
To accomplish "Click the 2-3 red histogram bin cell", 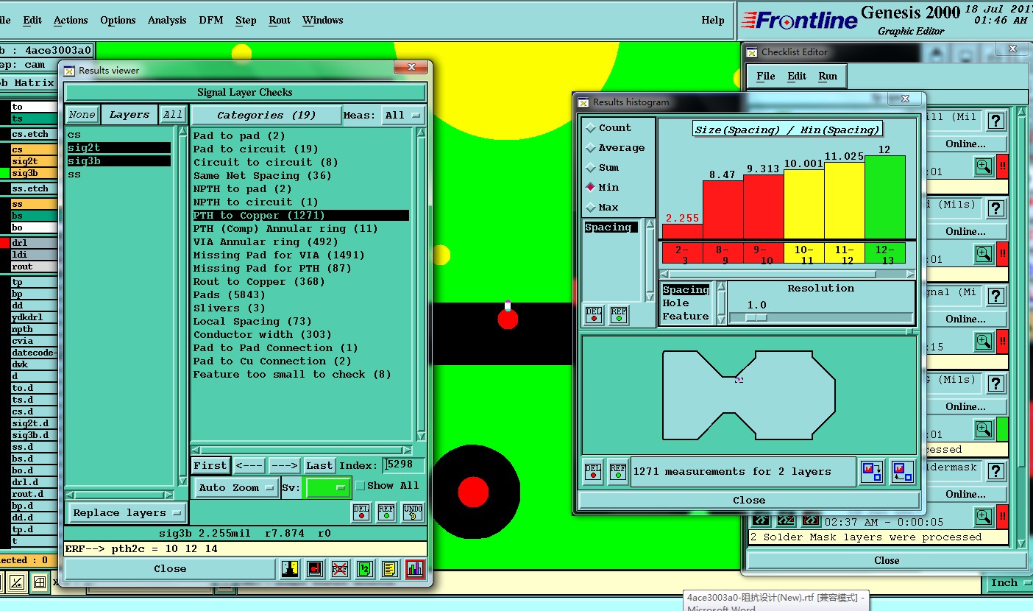I will coord(682,253).
